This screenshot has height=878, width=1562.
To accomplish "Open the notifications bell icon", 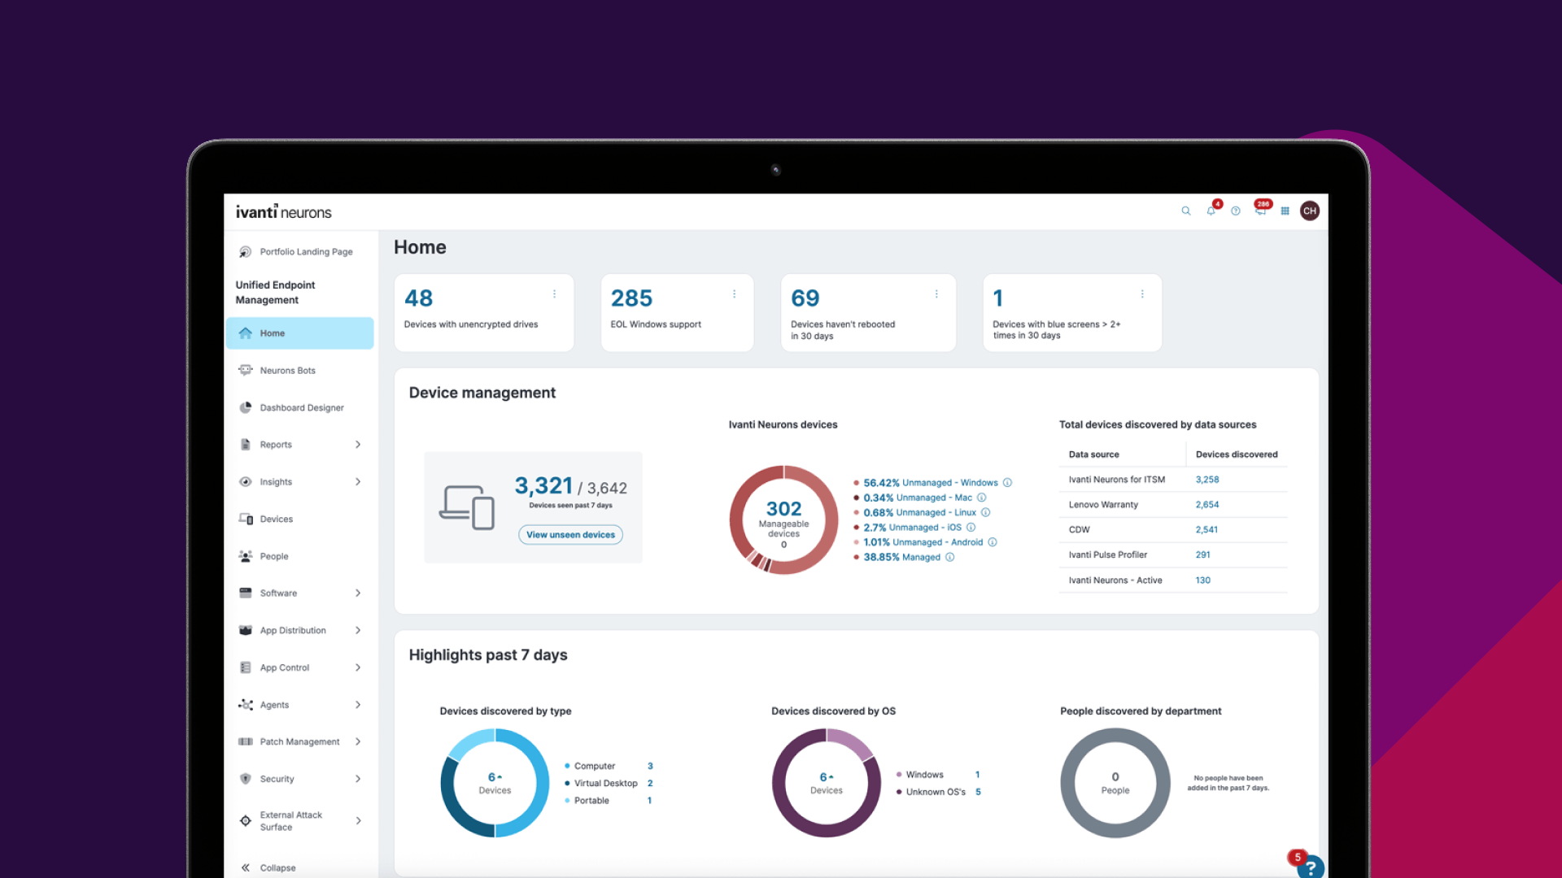I will tap(1211, 211).
